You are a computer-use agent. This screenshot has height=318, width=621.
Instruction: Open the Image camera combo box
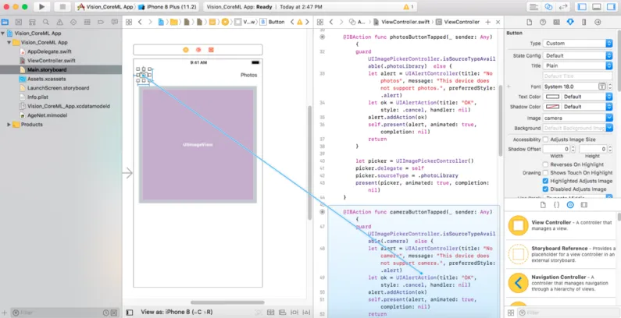(x=577, y=118)
